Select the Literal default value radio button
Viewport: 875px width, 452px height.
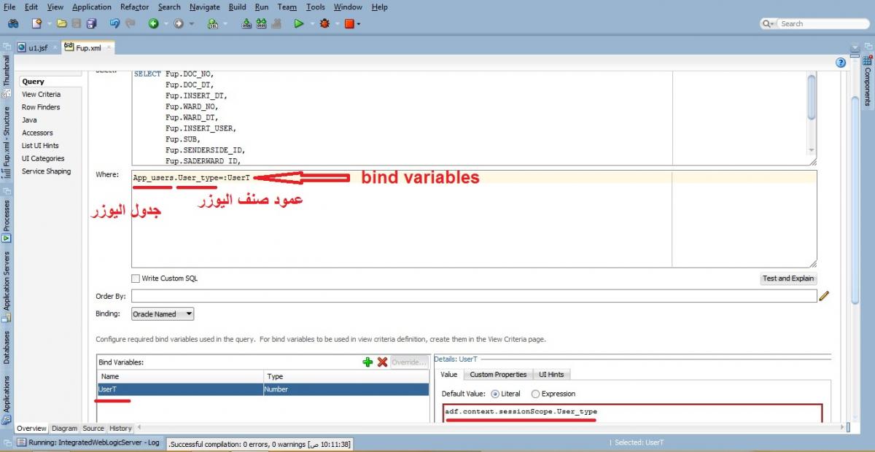(496, 394)
